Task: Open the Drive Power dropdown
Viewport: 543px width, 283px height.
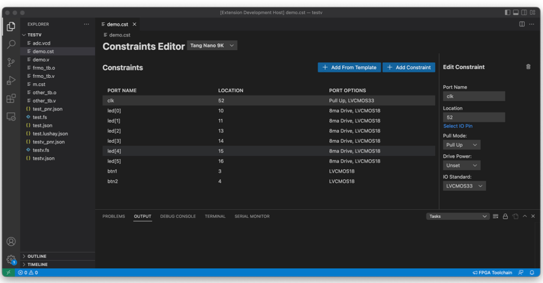Action: [x=462, y=165]
